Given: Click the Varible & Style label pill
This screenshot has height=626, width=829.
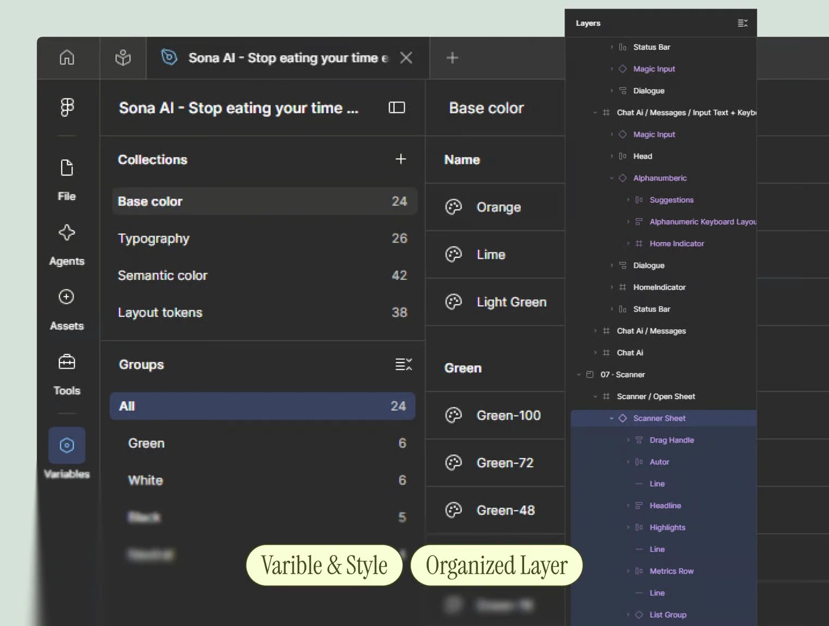Looking at the screenshot, I should pyautogui.click(x=325, y=565).
